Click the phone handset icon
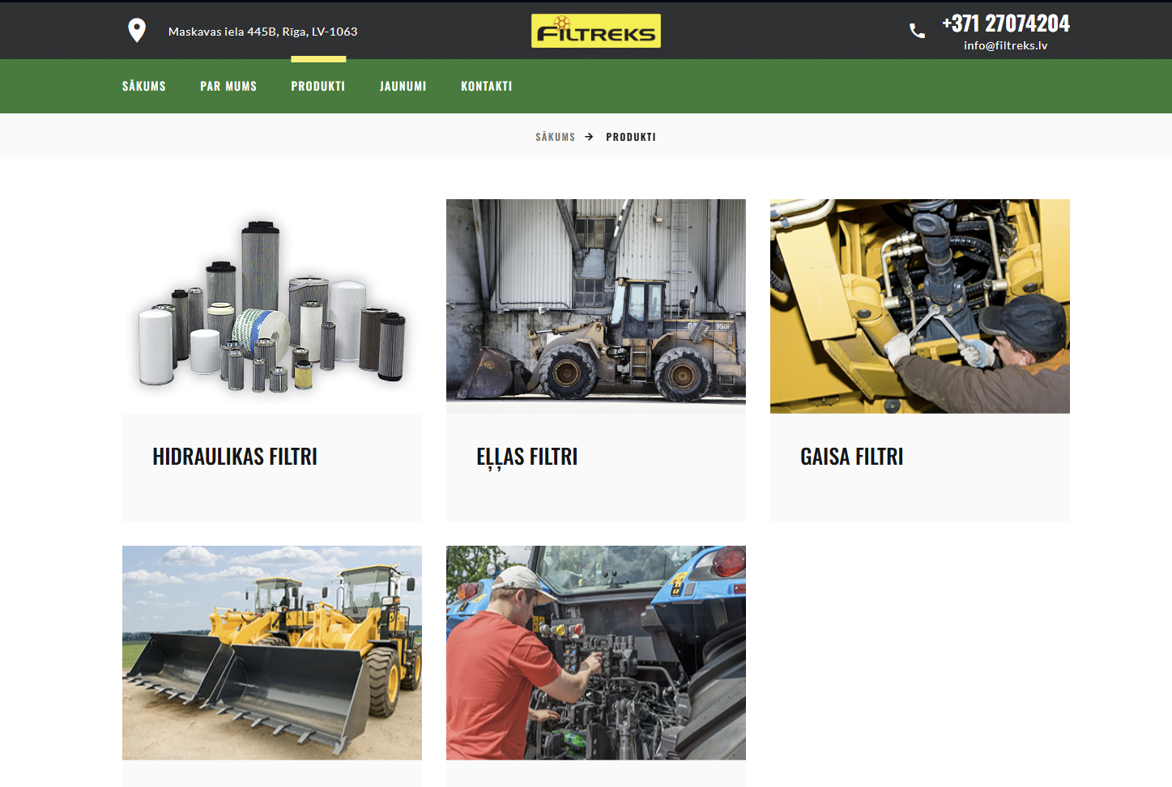 pos(917,32)
